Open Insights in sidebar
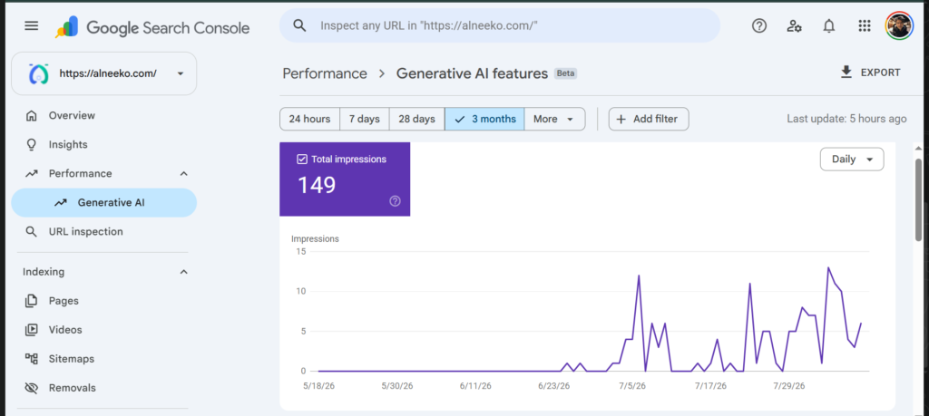929x416 pixels. click(104, 144)
